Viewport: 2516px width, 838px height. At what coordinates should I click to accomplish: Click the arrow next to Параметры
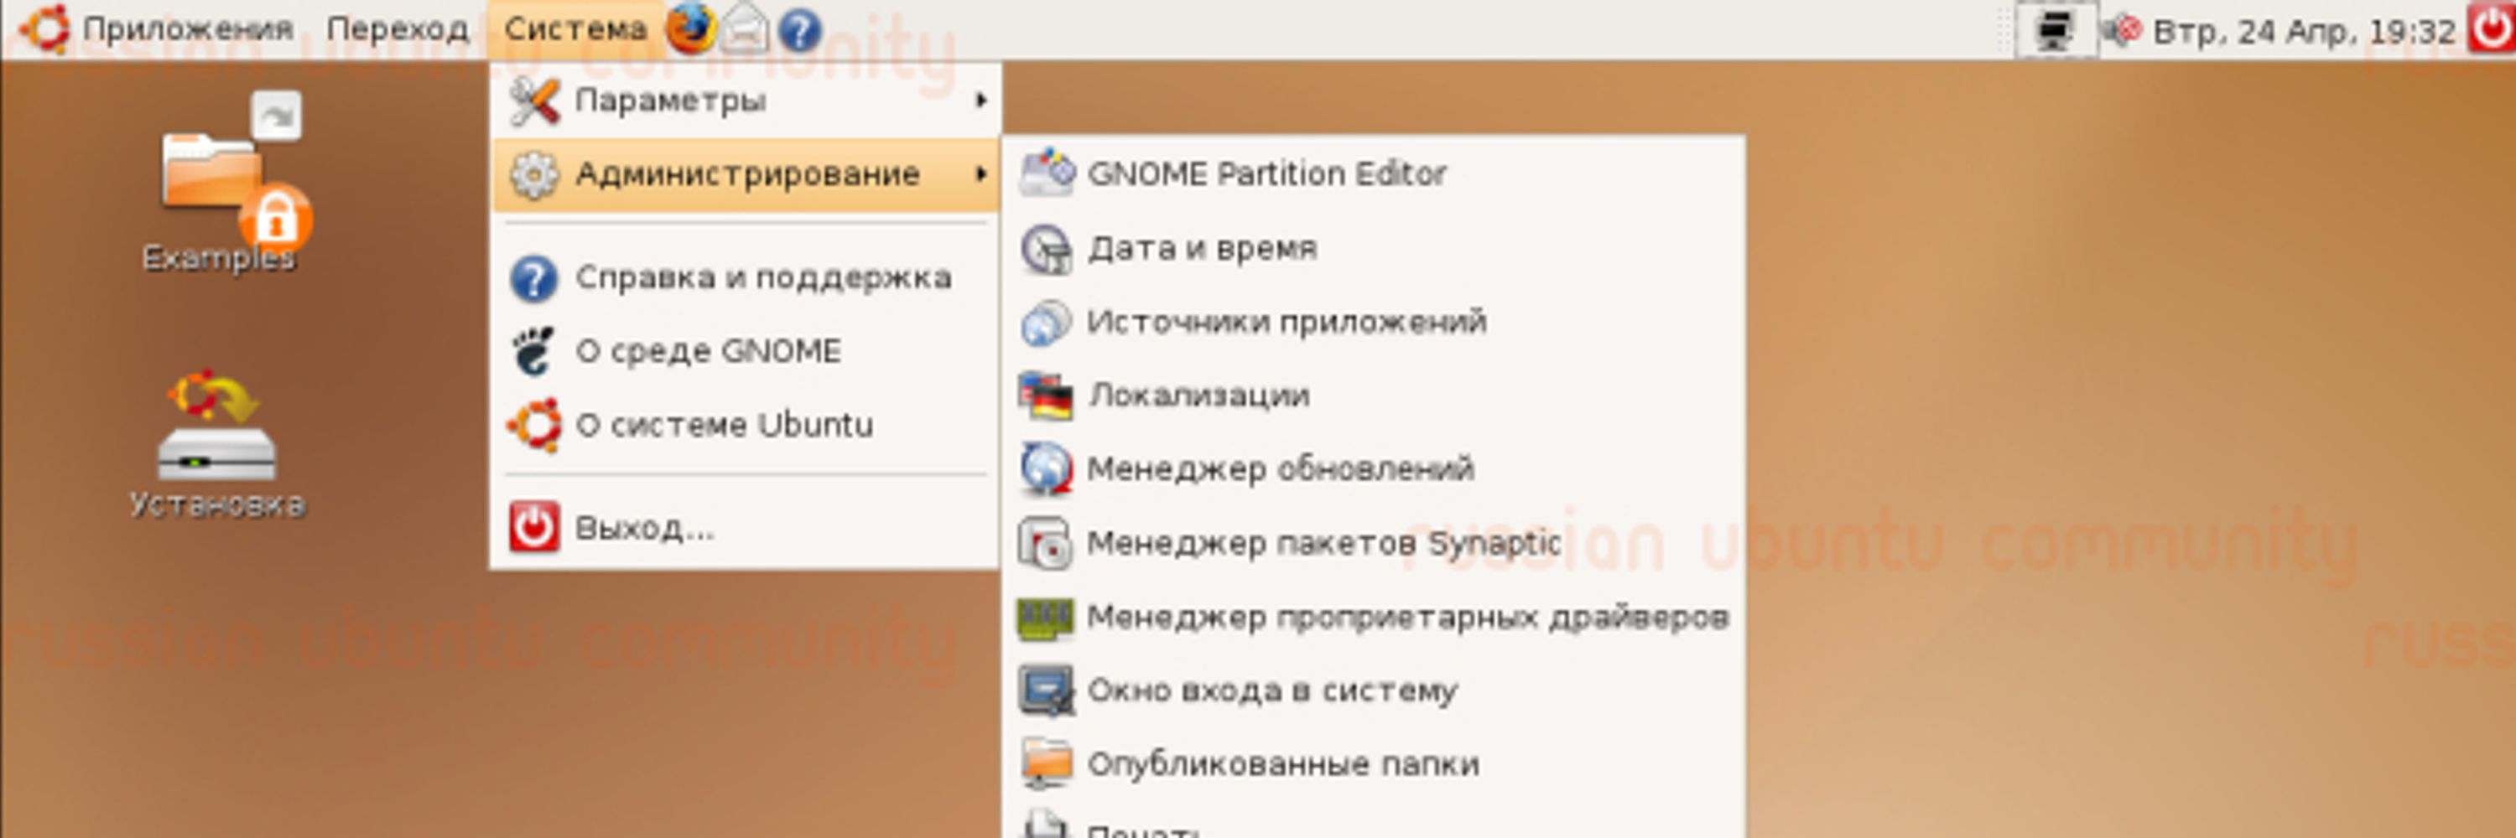pos(981,101)
